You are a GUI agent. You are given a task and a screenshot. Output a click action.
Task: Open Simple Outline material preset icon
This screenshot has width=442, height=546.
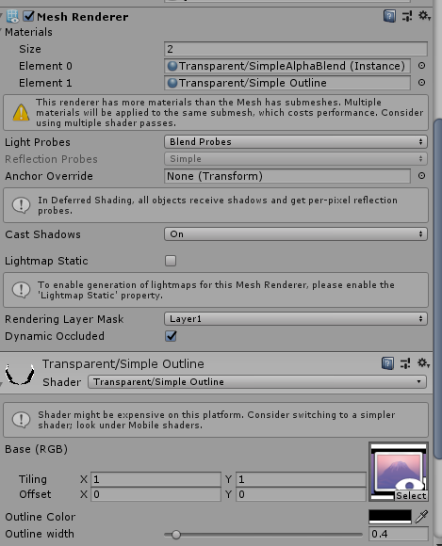[405, 363]
